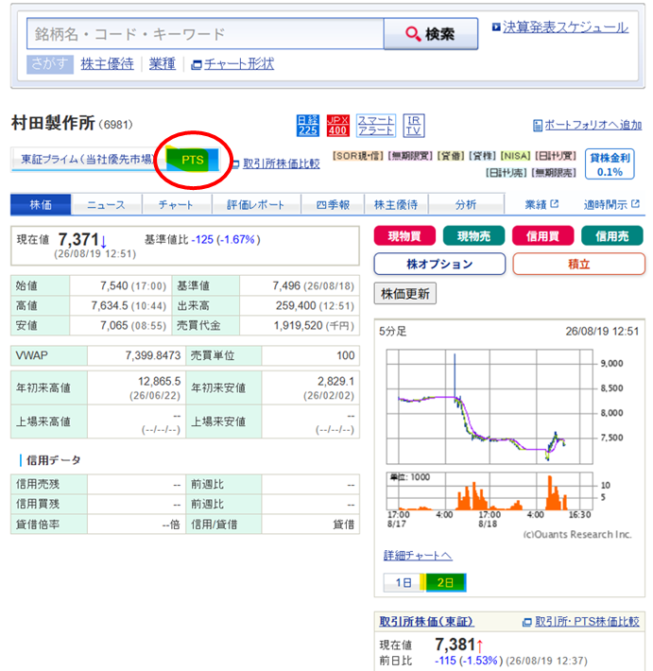This screenshot has width=653, height=671.
Task: Click the JPX400 badge icon
Action: tap(337, 126)
